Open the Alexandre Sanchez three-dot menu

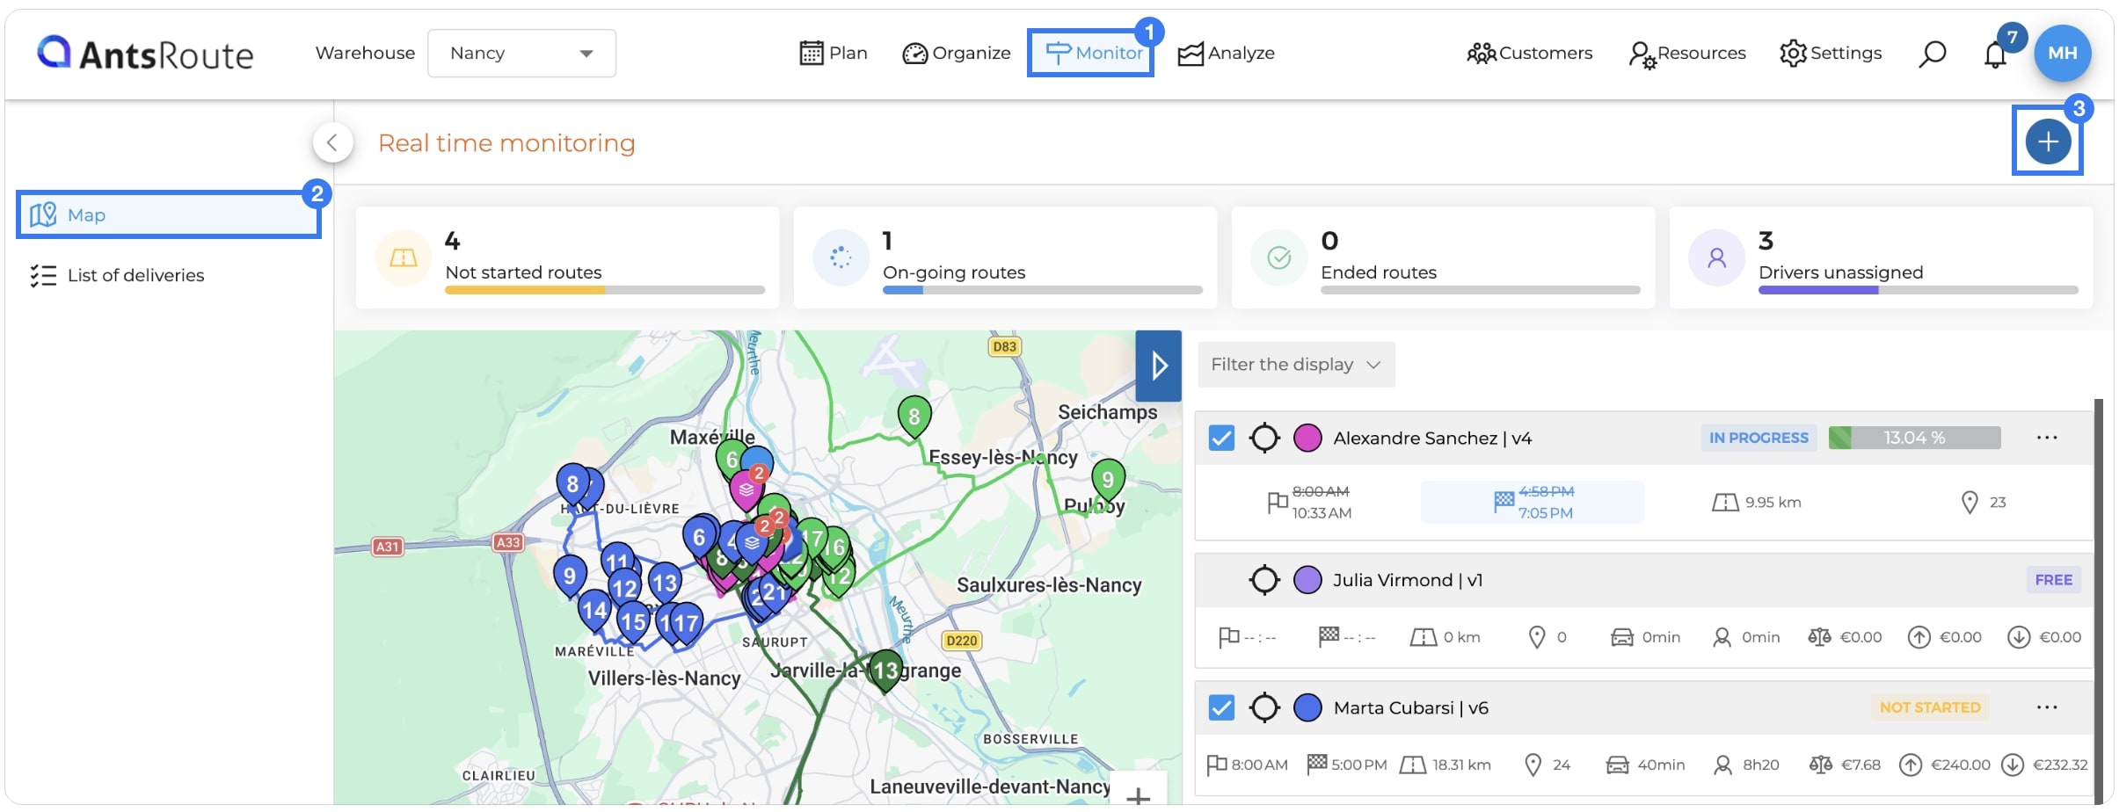[2047, 438]
